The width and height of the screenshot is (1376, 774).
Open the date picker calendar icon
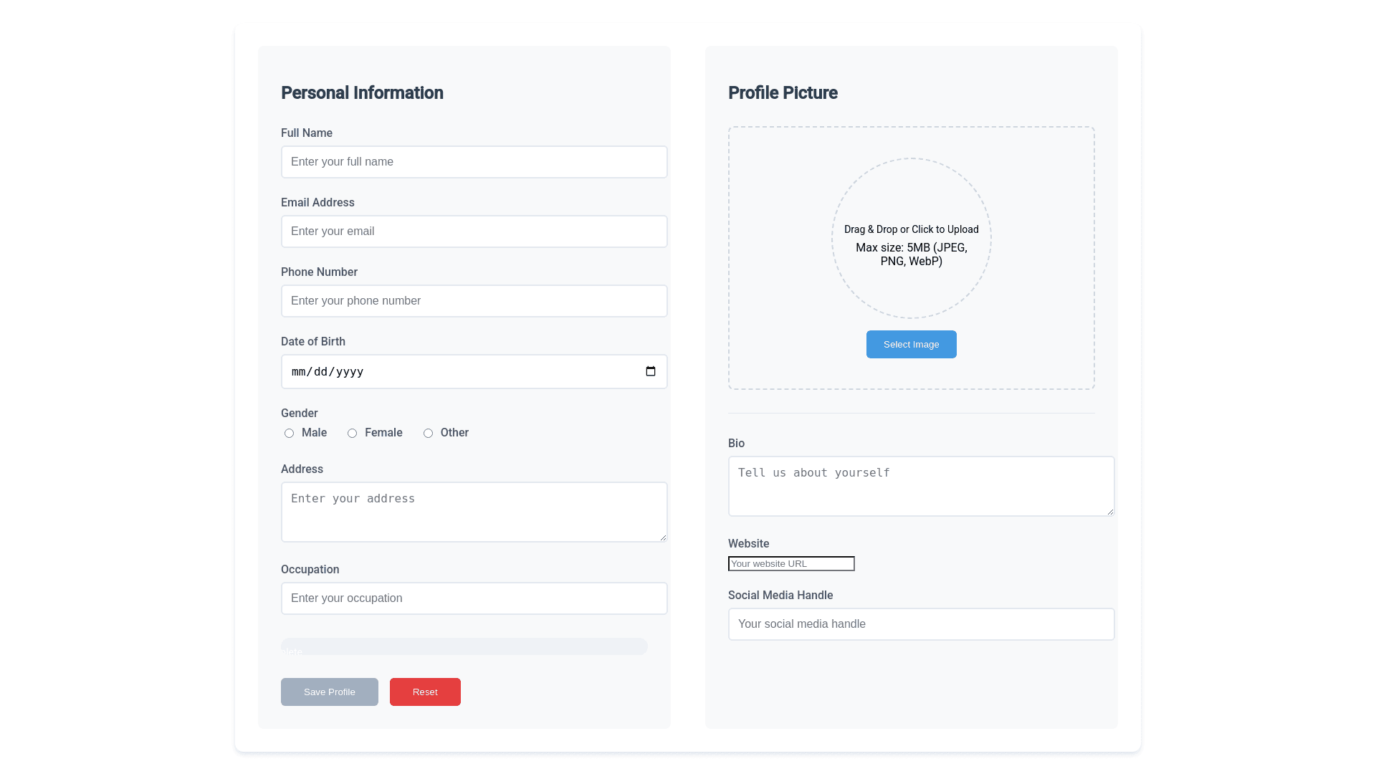(x=650, y=371)
